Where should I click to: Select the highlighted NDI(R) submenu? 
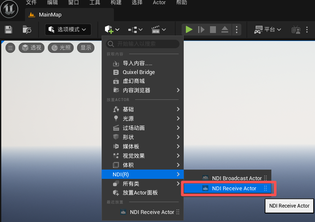tap(143, 174)
